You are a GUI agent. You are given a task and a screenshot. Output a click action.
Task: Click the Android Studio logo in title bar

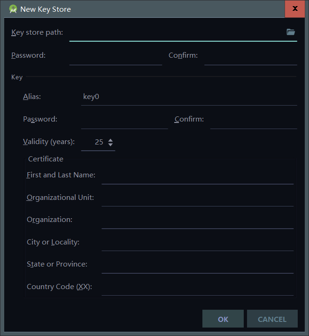[13, 9]
